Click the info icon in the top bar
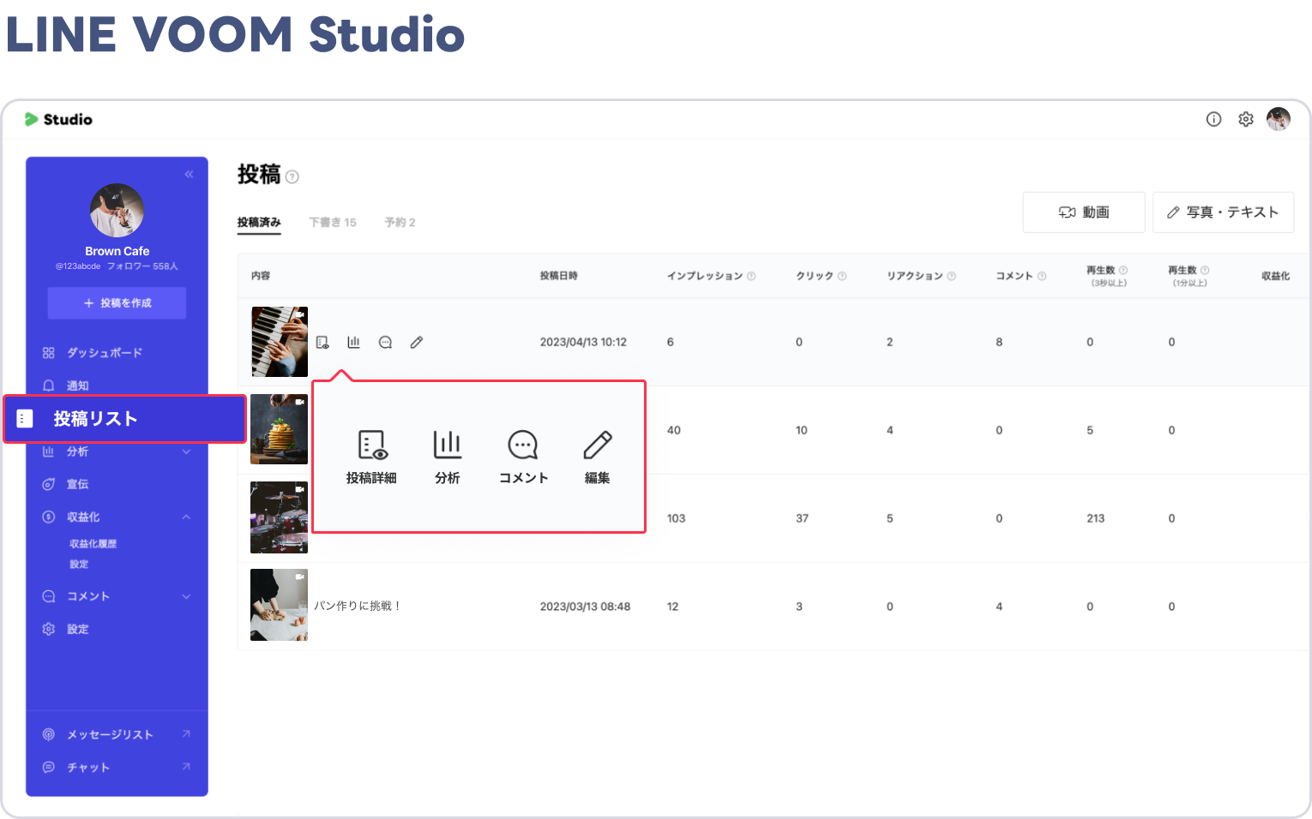The width and height of the screenshot is (1312, 819). (1213, 119)
